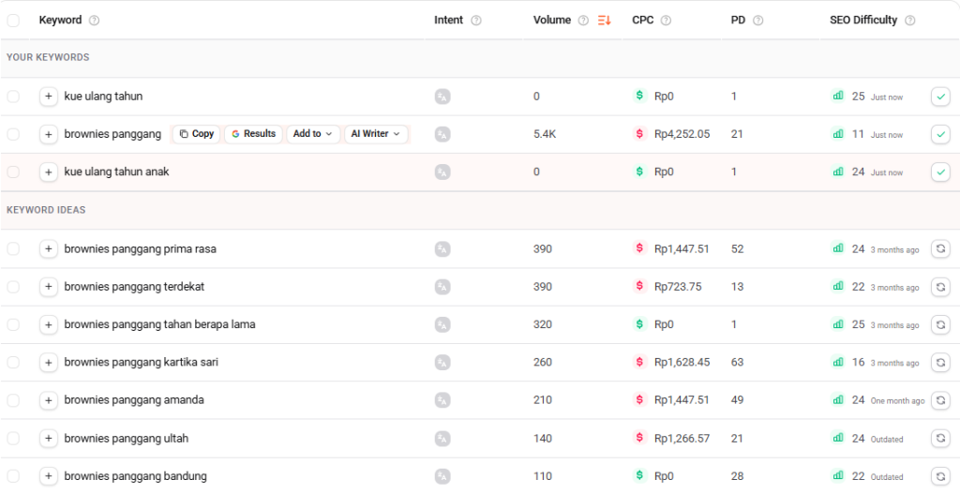
Task: Click the Volume column header
Action: pyautogui.click(x=551, y=21)
